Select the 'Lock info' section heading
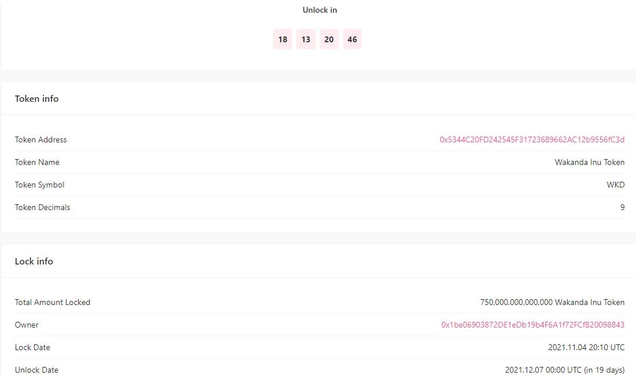Viewport: 636px width, 375px height. point(34,261)
